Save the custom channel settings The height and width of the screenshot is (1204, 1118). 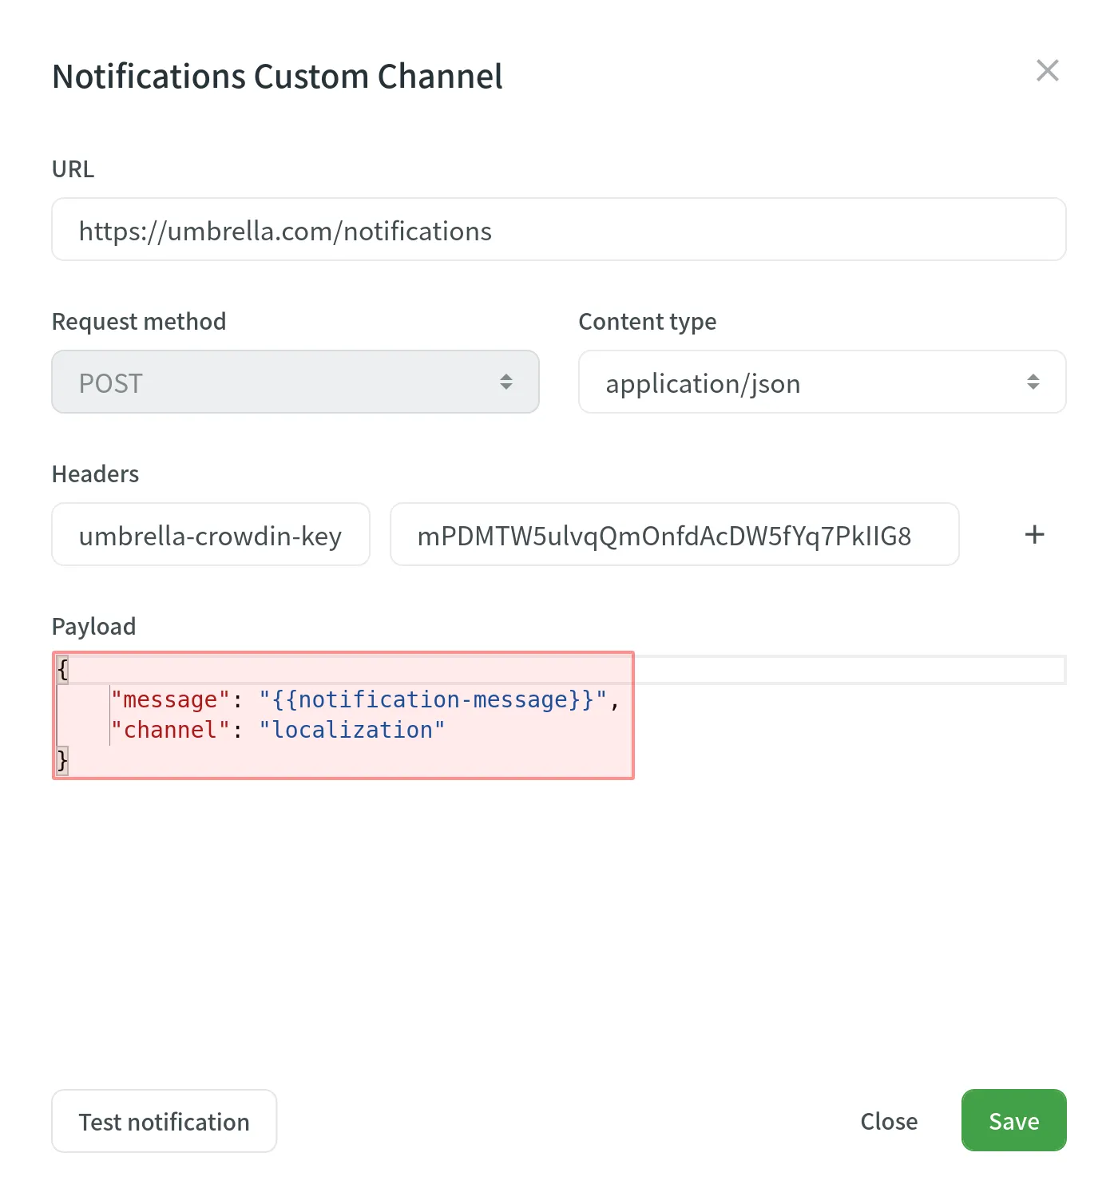click(1013, 1121)
